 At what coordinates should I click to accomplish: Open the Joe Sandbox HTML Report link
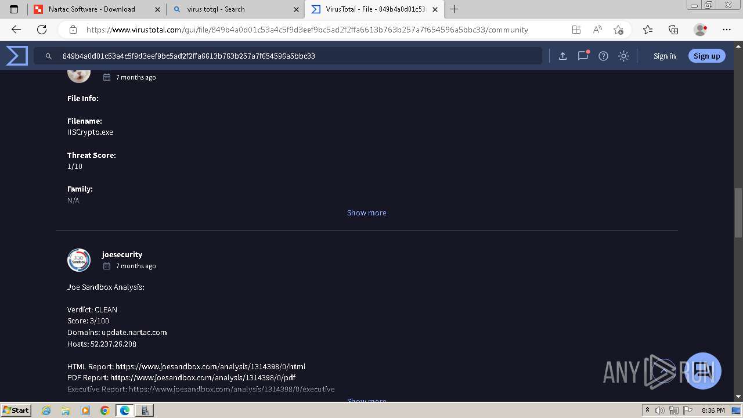point(210,366)
